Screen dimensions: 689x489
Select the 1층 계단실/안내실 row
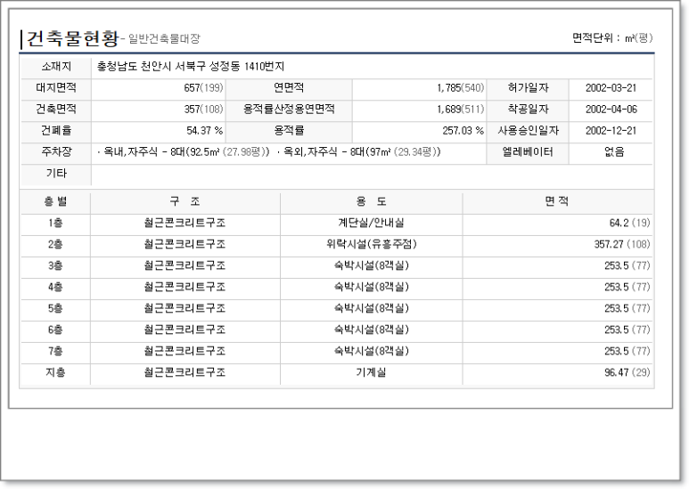click(x=337, y=223)
